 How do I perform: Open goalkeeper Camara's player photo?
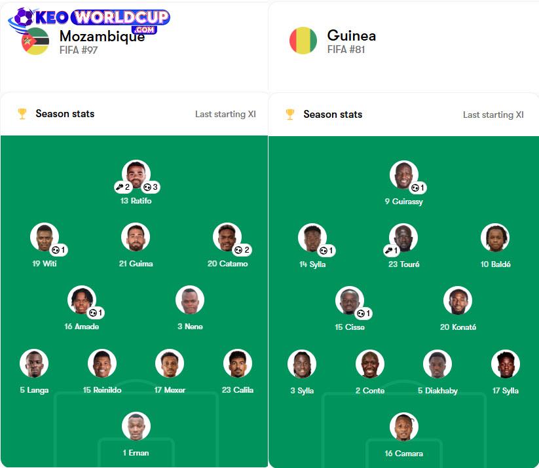[404, 427]
